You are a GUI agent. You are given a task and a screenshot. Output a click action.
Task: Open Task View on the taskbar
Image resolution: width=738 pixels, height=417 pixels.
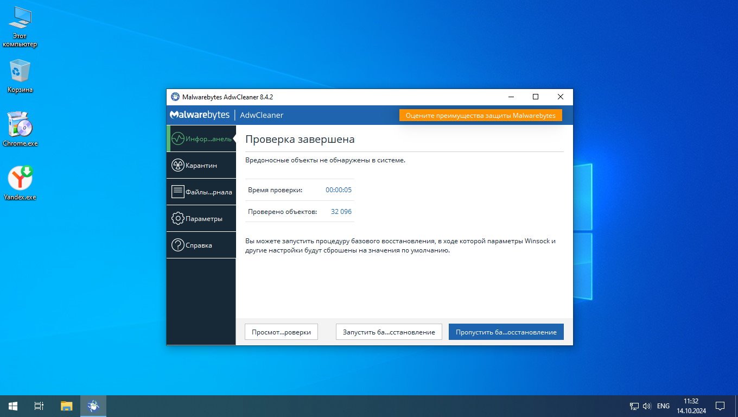(39, 406)
